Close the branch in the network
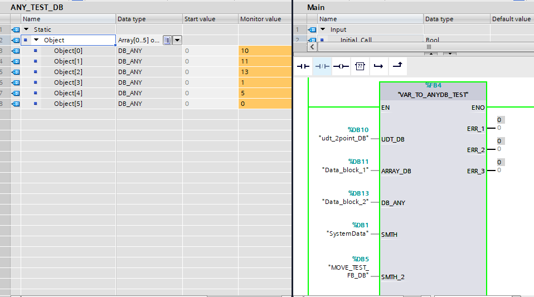The image size is (534, 297). (397, 65)
